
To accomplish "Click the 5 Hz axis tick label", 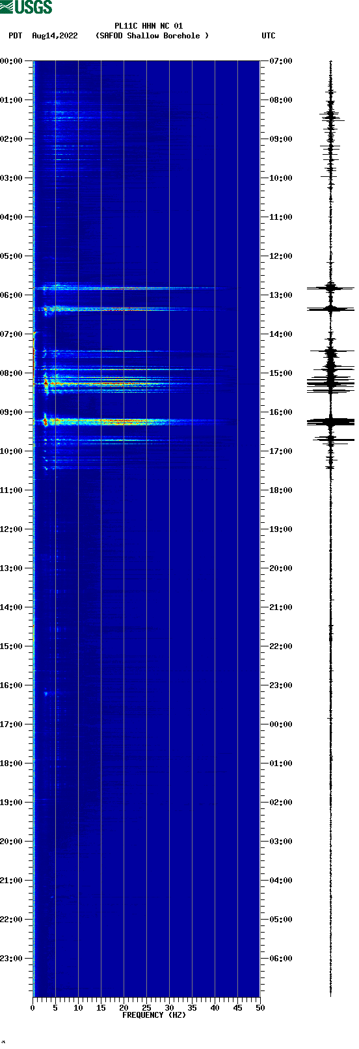I will click(55, 1008).
